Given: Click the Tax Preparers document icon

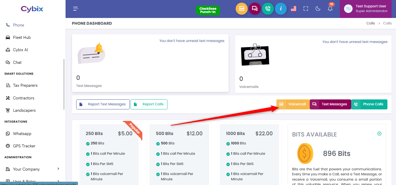Looking at the screenshot, I should (8, 85).
